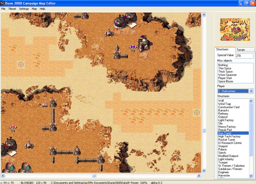Click map view scroll up arrow

204,15
